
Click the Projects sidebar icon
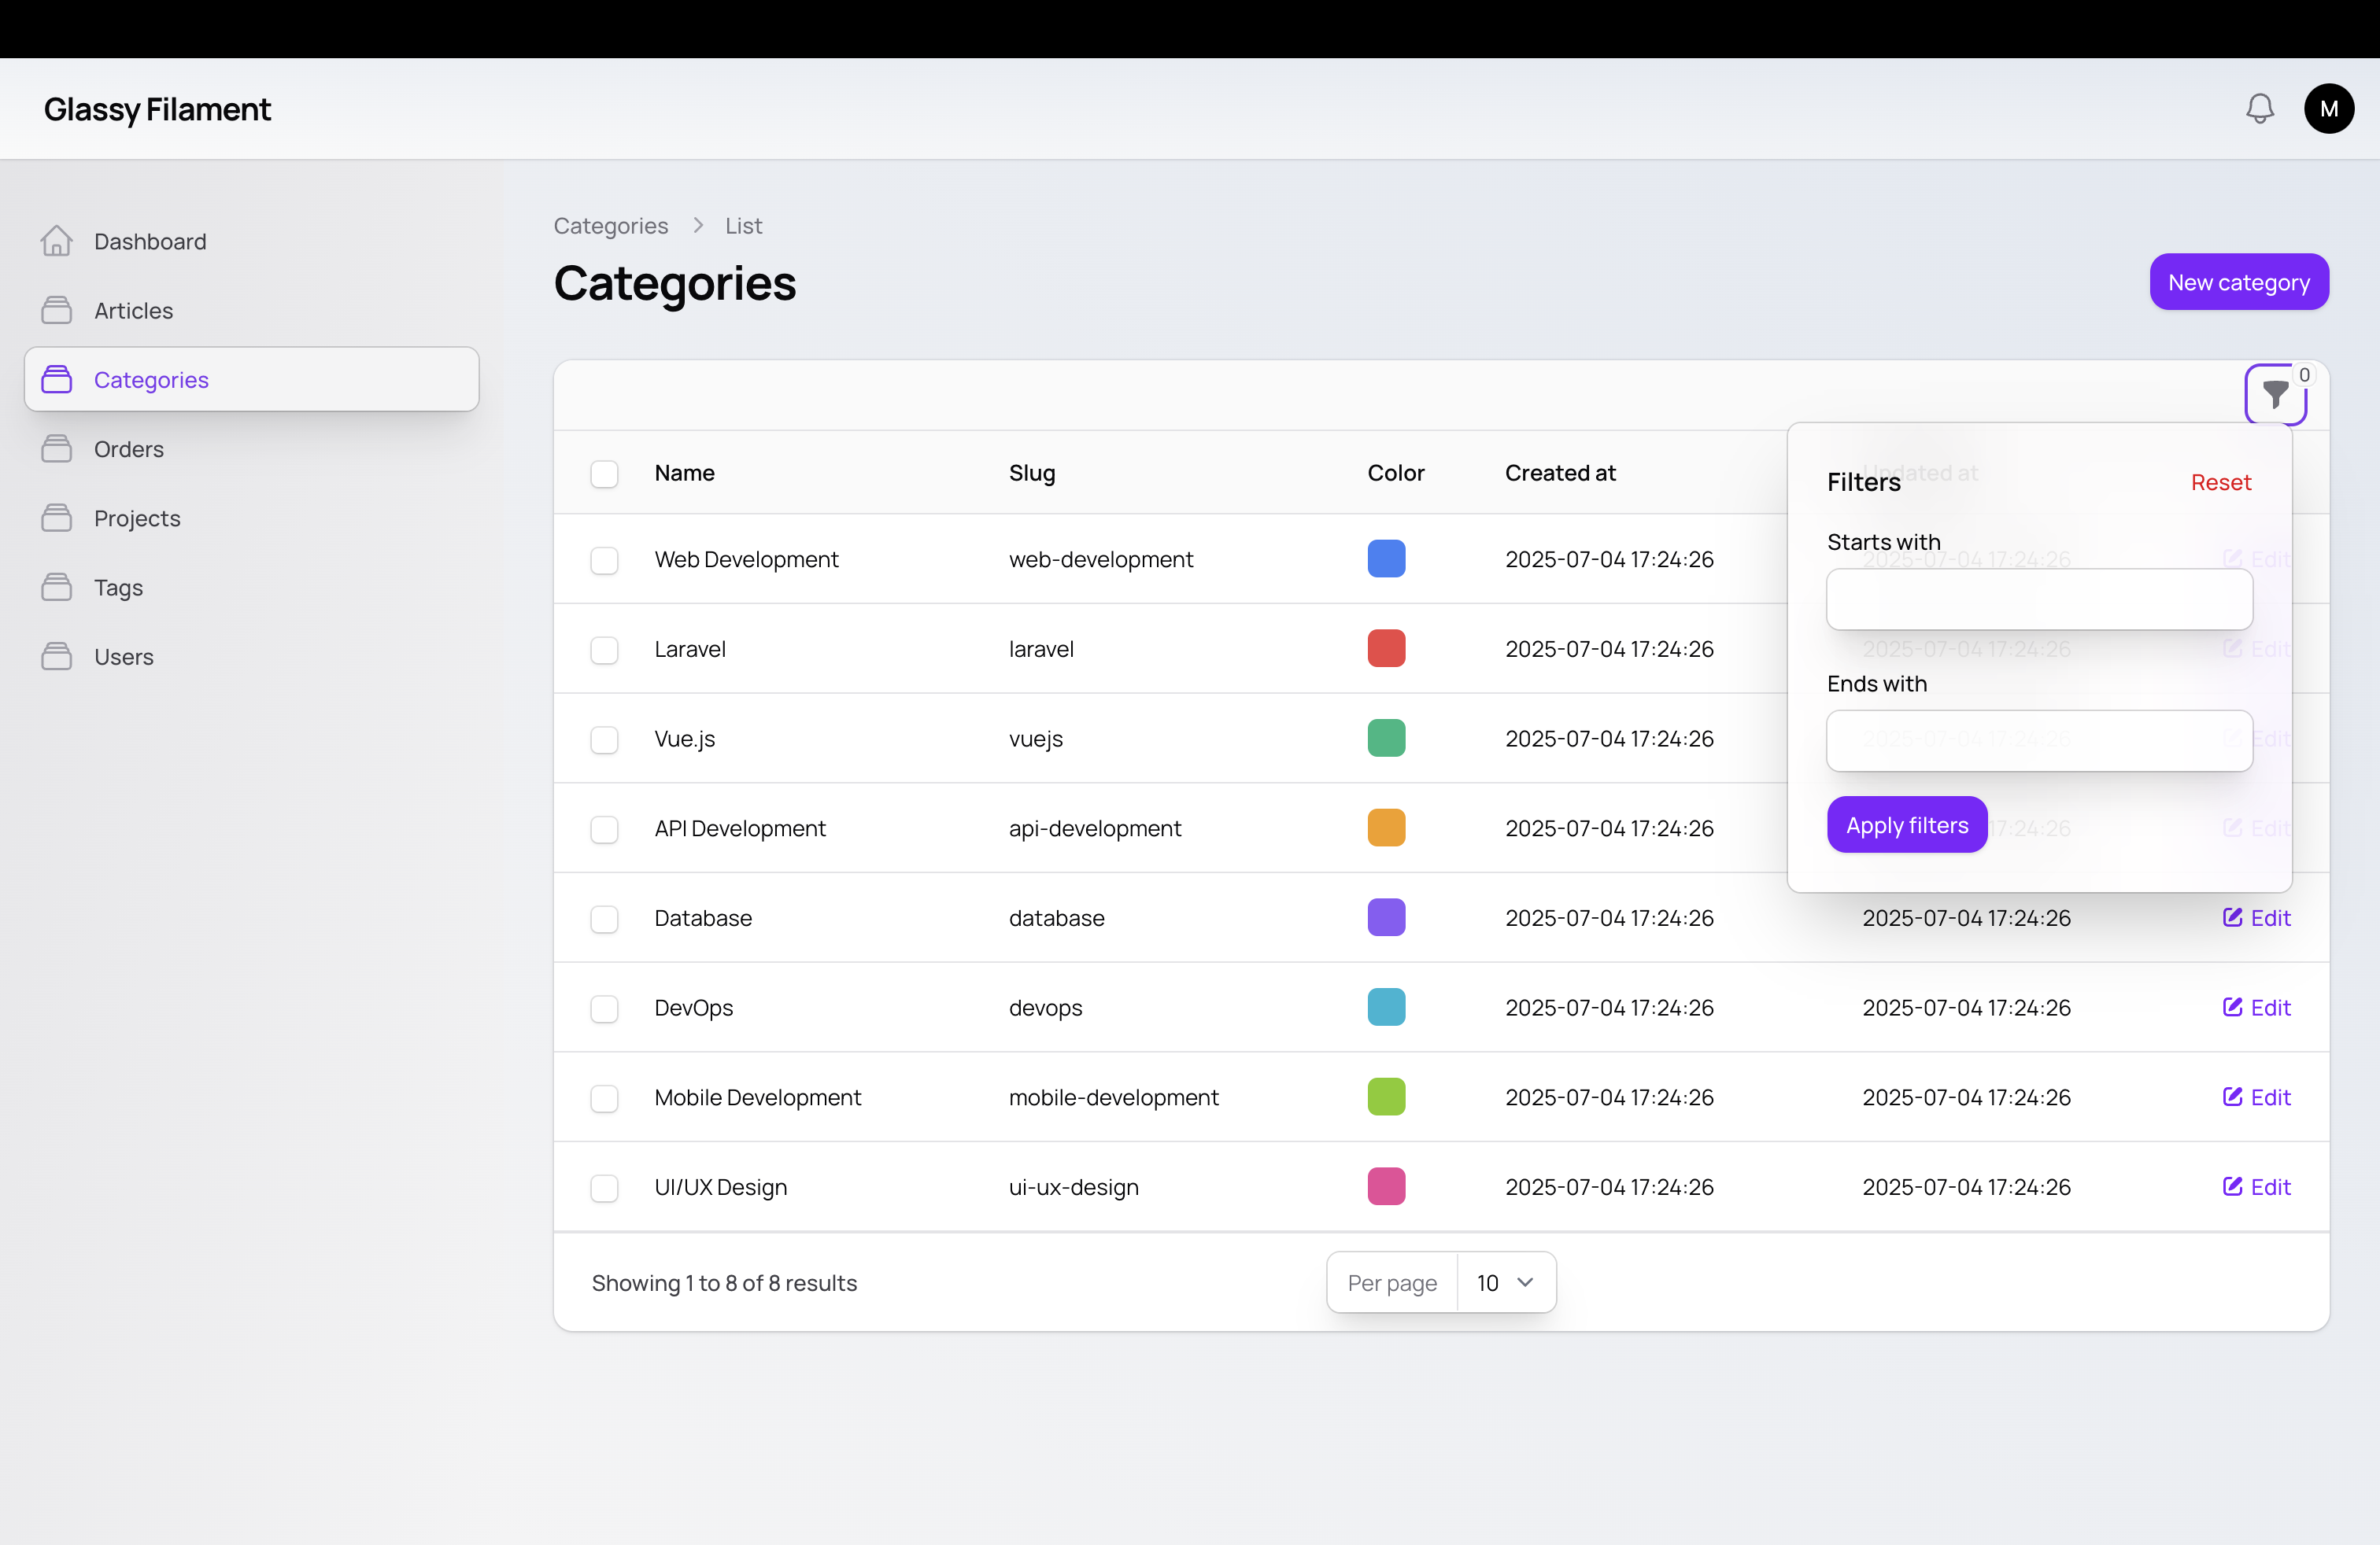[x=57, y=518]
